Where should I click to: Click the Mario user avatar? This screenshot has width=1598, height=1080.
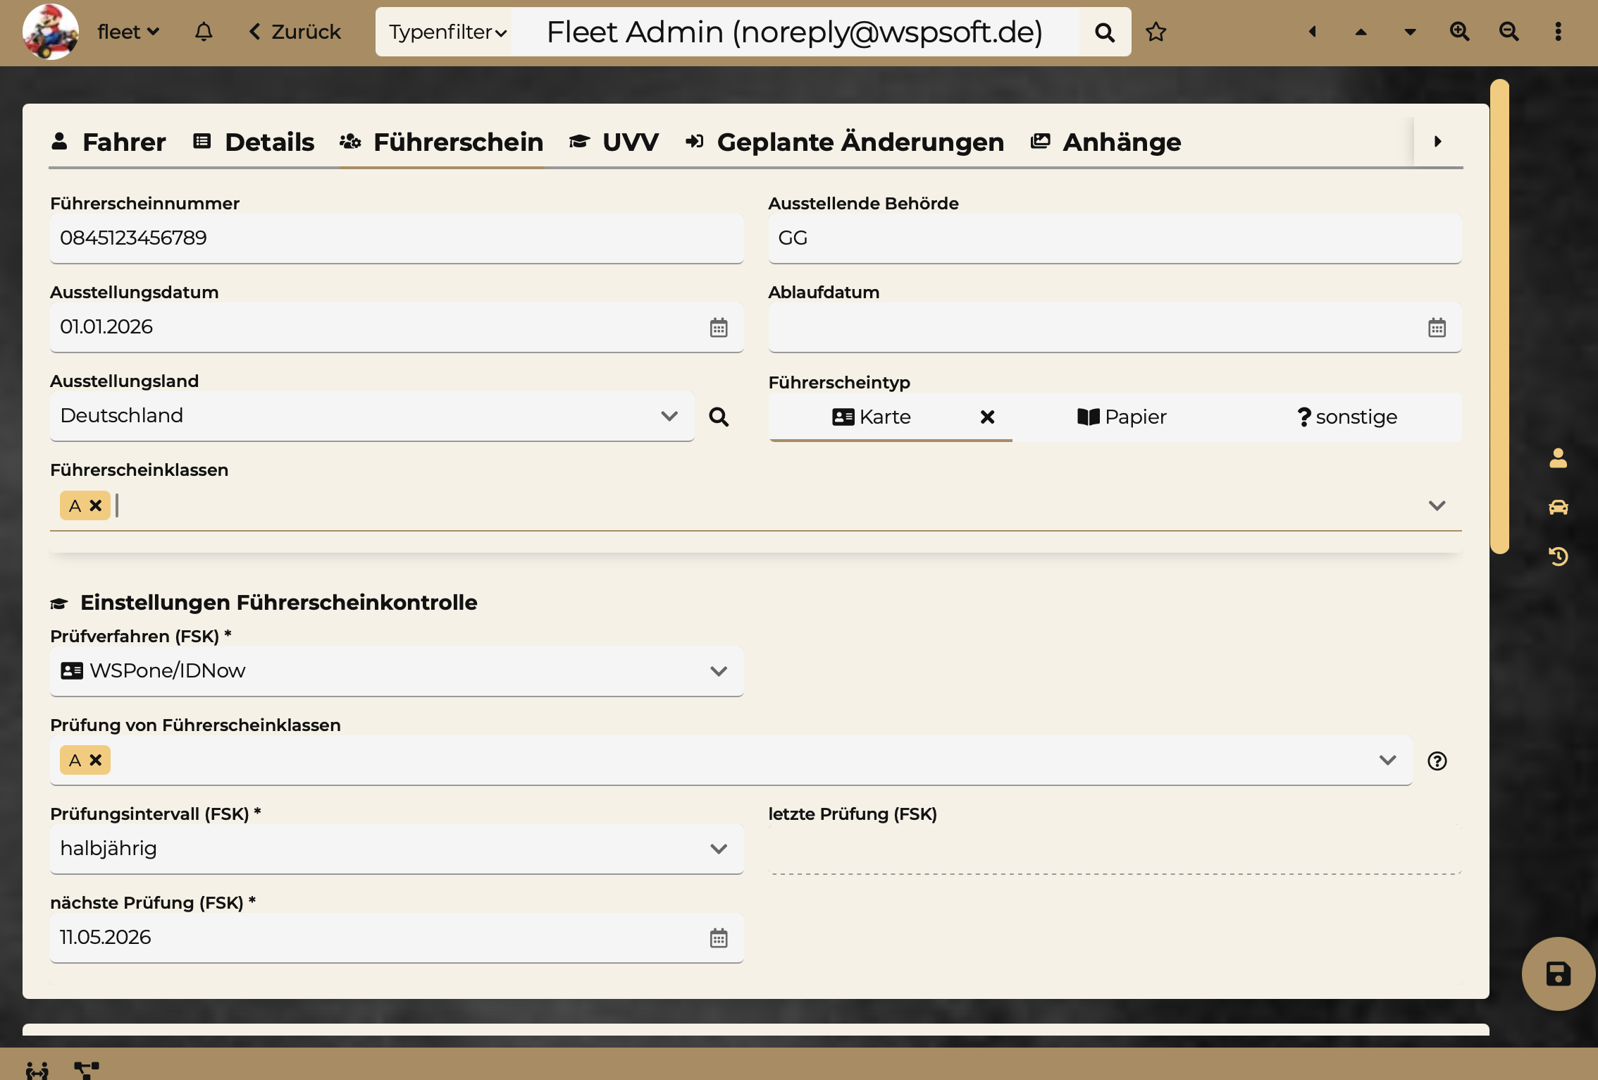tap(50, 32)
